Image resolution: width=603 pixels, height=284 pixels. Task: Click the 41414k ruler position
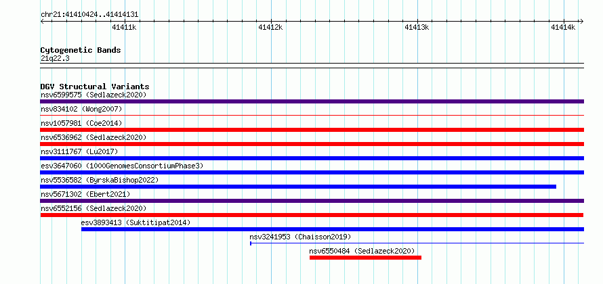pyautogui.click(x=564, y=27)
